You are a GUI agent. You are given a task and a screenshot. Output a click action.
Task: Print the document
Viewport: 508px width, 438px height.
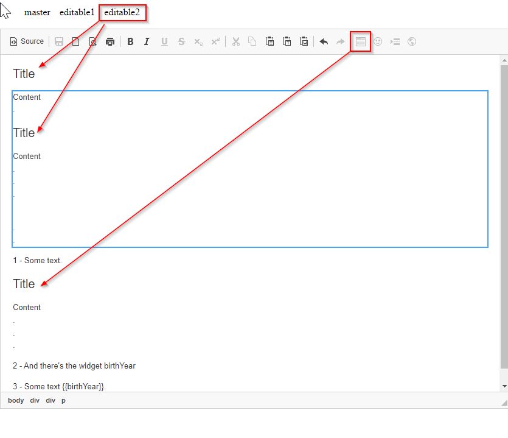[110, 41]
